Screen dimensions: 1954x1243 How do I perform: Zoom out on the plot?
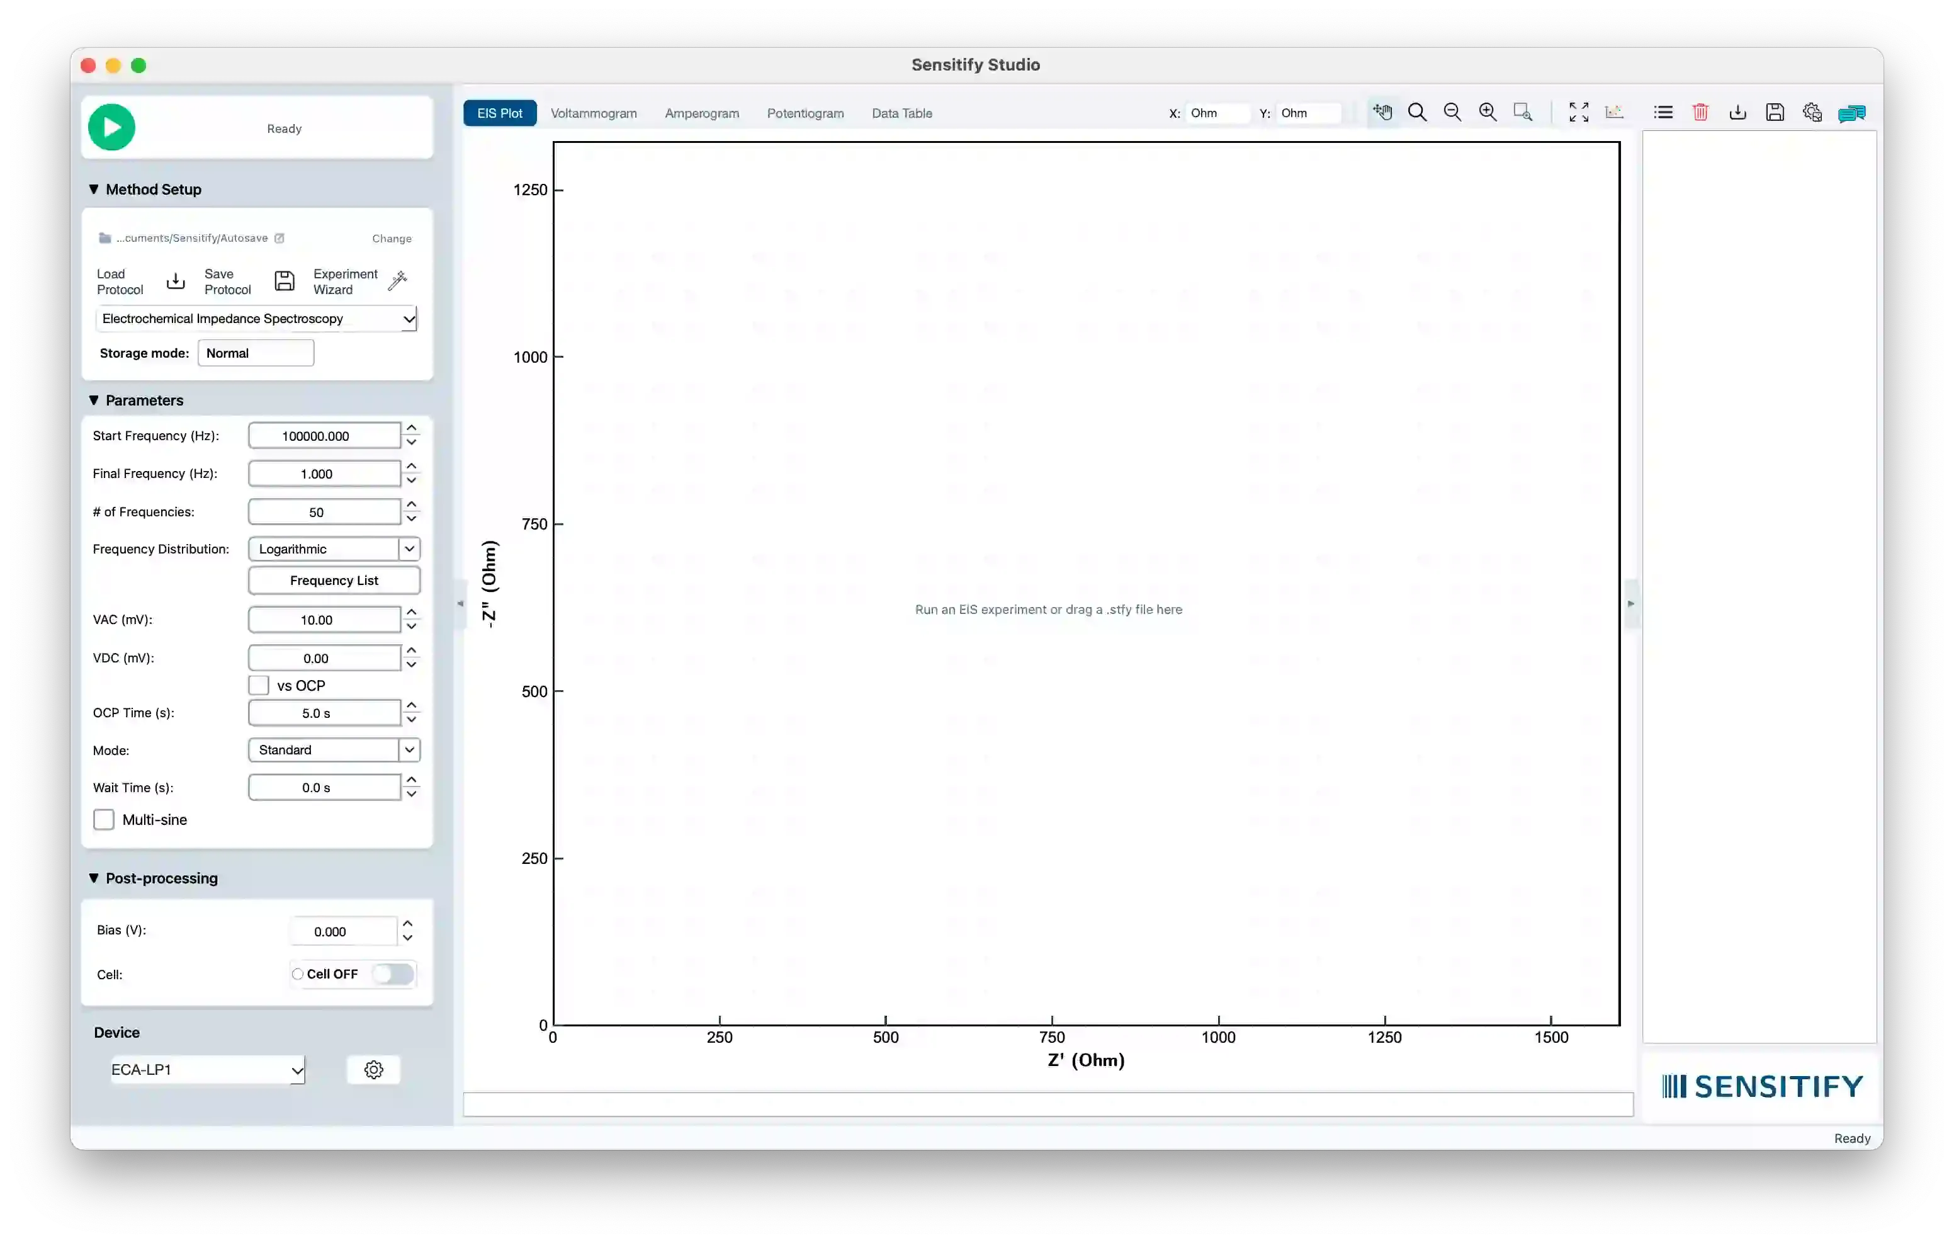(1452, 113)
